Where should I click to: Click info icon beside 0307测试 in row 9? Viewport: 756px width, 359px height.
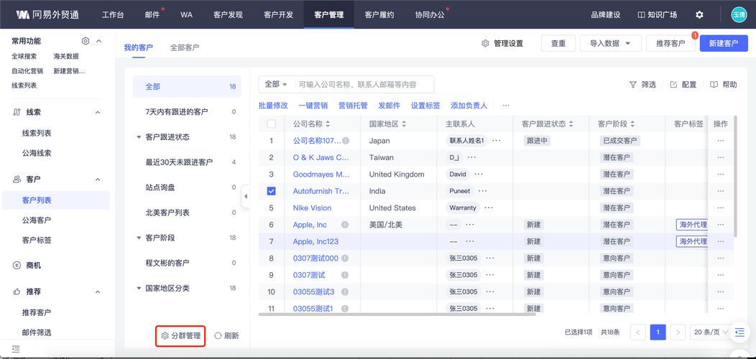click(344, 275)
